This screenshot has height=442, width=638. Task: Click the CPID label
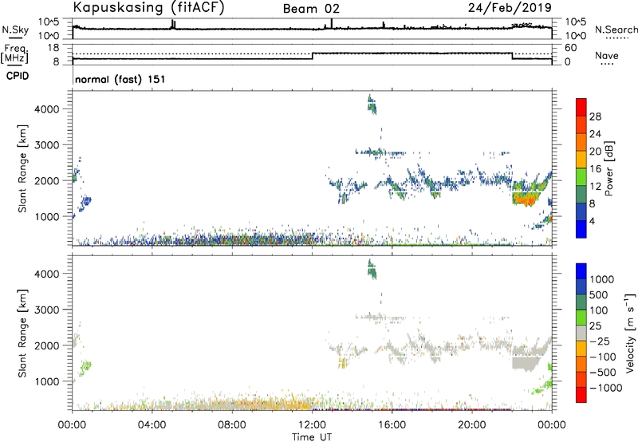(x=18, y=76)
